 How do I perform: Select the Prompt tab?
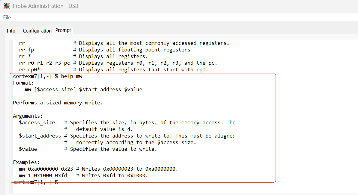pyautogui.click(x=63, y=30)
